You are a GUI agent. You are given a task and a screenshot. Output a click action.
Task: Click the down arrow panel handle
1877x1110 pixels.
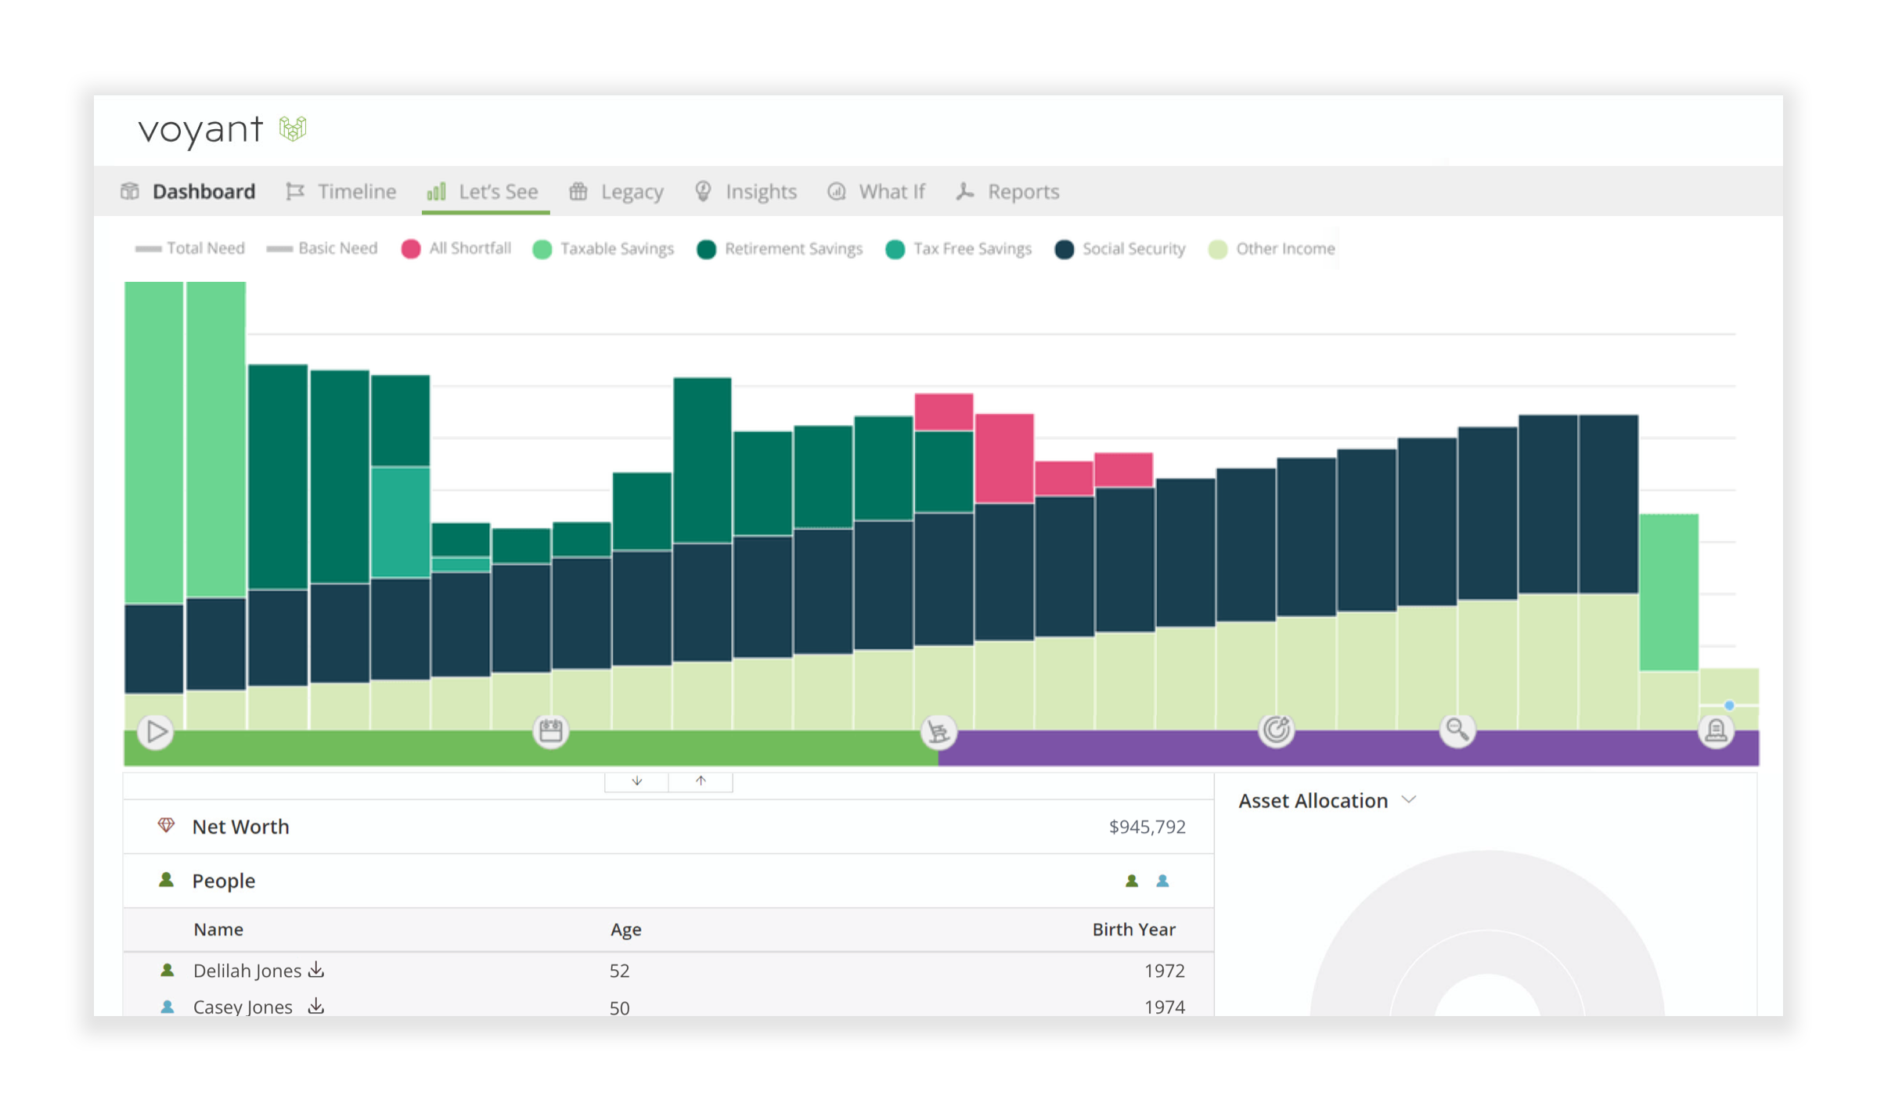(x=637, y=781)
